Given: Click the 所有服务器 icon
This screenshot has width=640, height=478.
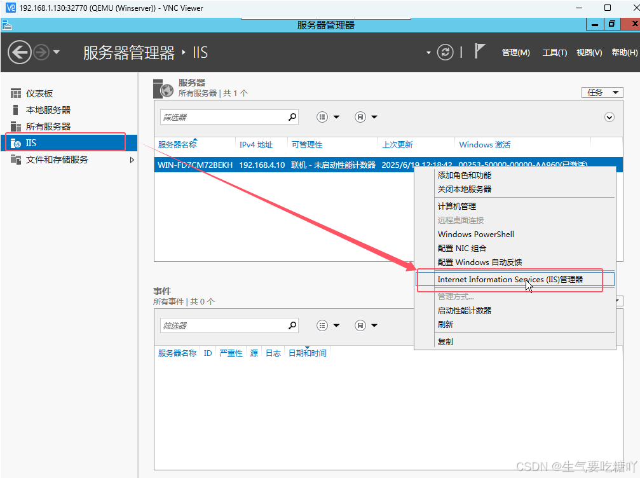Looking at the screenshot, I should pos(15,126).
